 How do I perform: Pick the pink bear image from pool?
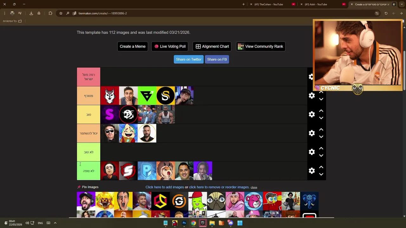[253, 201]
